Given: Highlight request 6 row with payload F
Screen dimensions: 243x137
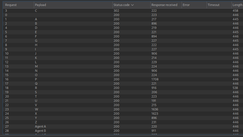Looking at the screenshot, I should pos(72,36).
